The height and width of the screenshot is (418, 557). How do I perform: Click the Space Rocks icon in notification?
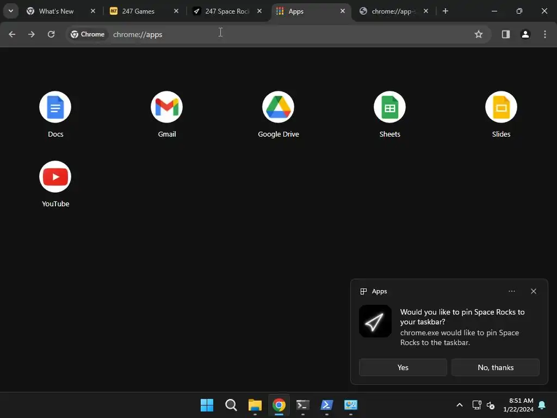(375, 321)
